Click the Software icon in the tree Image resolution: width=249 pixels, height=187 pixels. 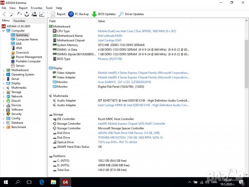coord(8,109)
